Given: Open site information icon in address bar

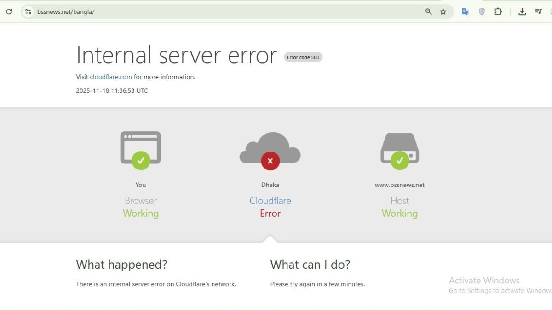Looking at the screenshot, I should click(28, 12).
